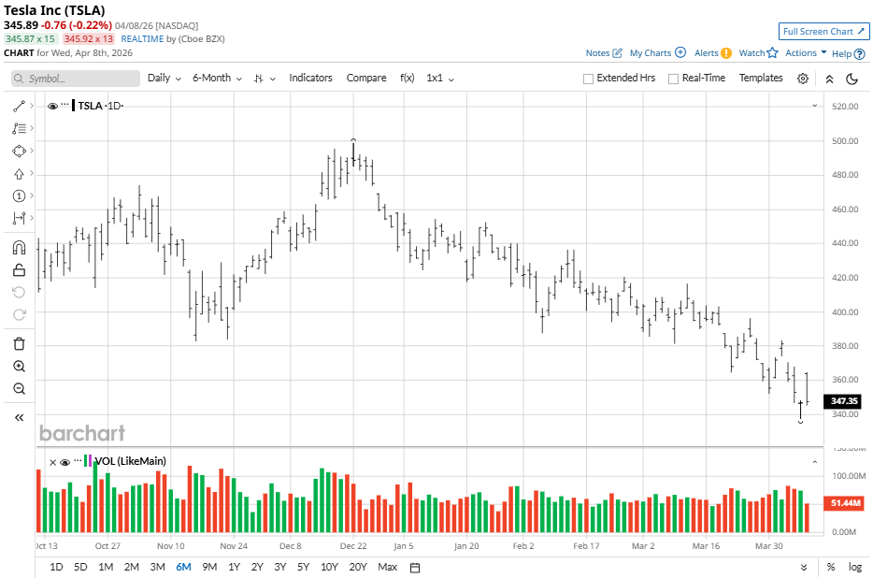Open VOL indicator more options dots
Screen dimensions: 873x578
pos(78,460)
